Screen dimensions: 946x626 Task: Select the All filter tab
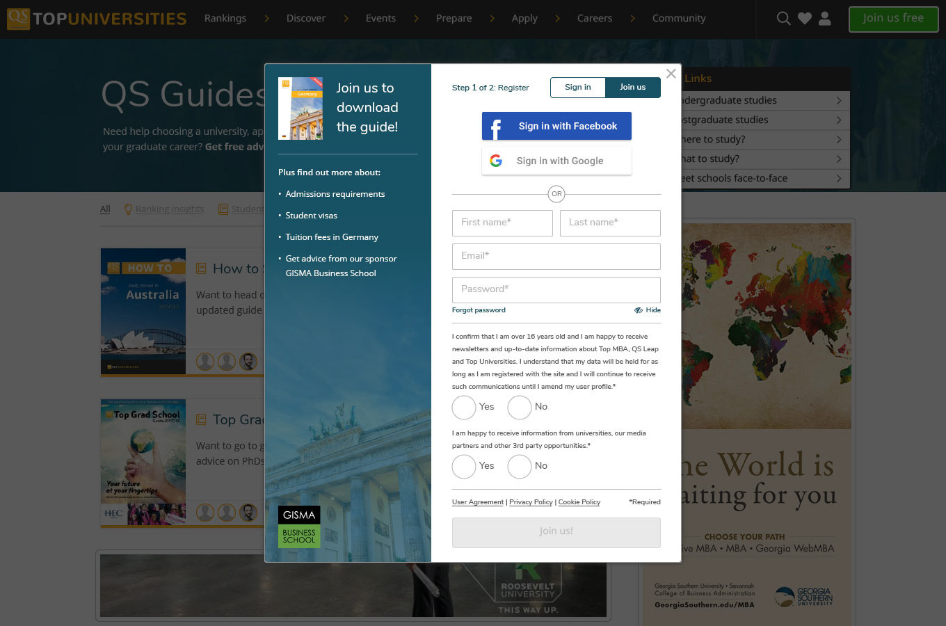(105, 209)
